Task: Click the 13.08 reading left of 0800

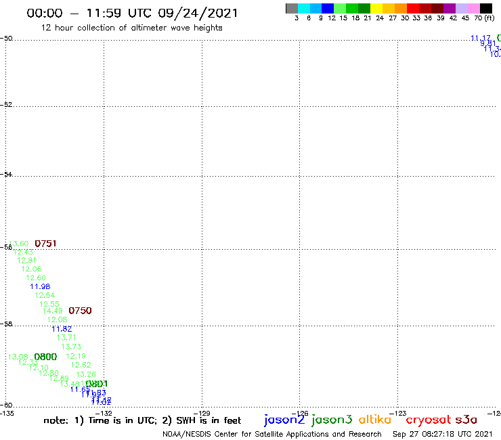Action: point(18,357)
